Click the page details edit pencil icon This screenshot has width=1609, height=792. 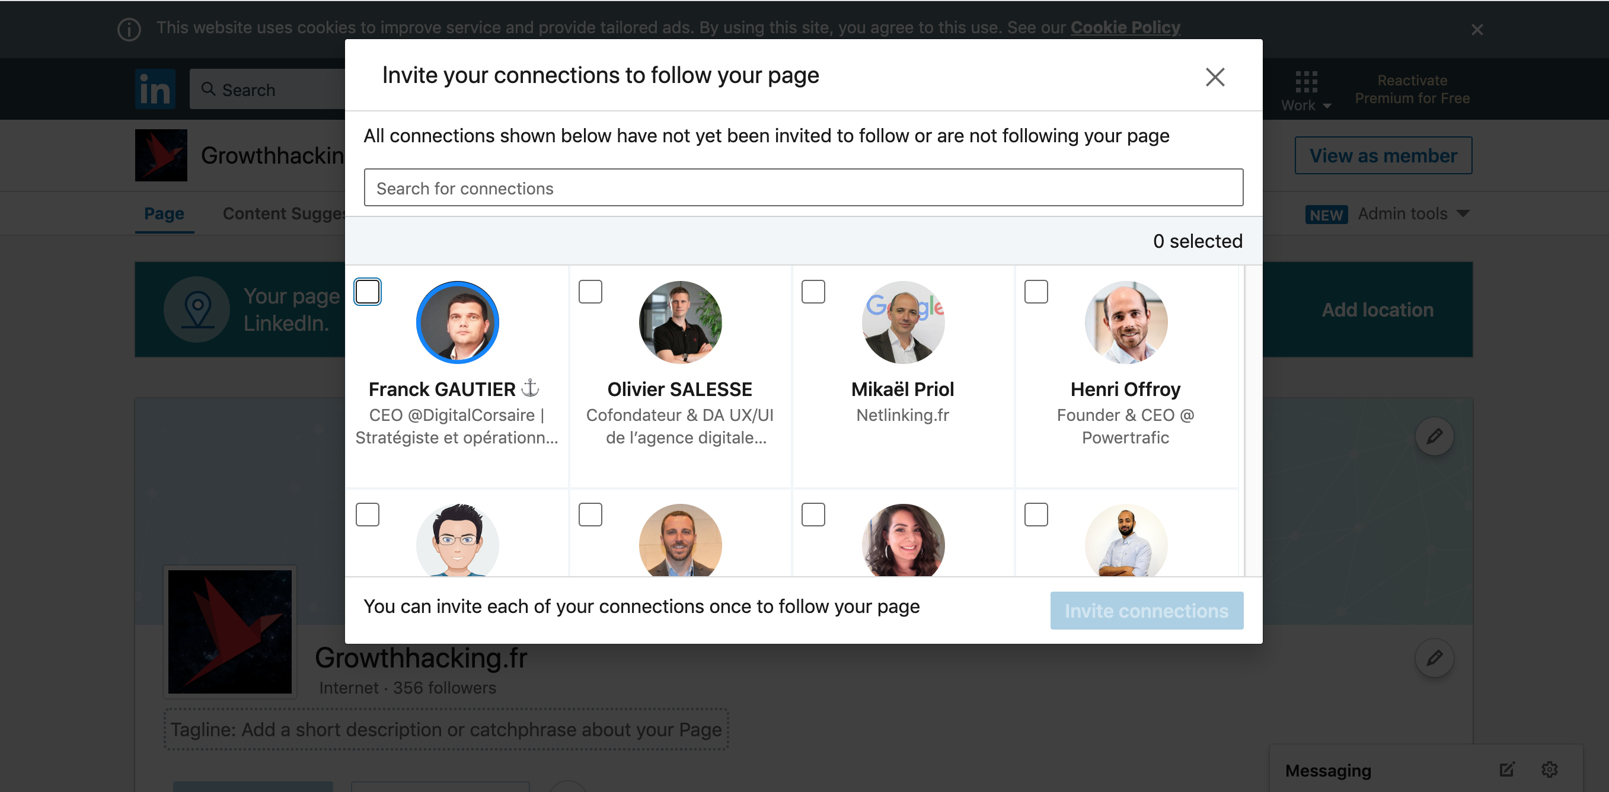[x=1434, y=657]
